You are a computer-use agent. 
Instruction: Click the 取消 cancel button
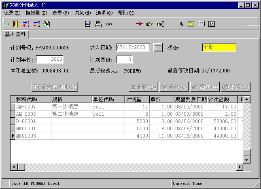pyautogui.click(x=235, y=87)
